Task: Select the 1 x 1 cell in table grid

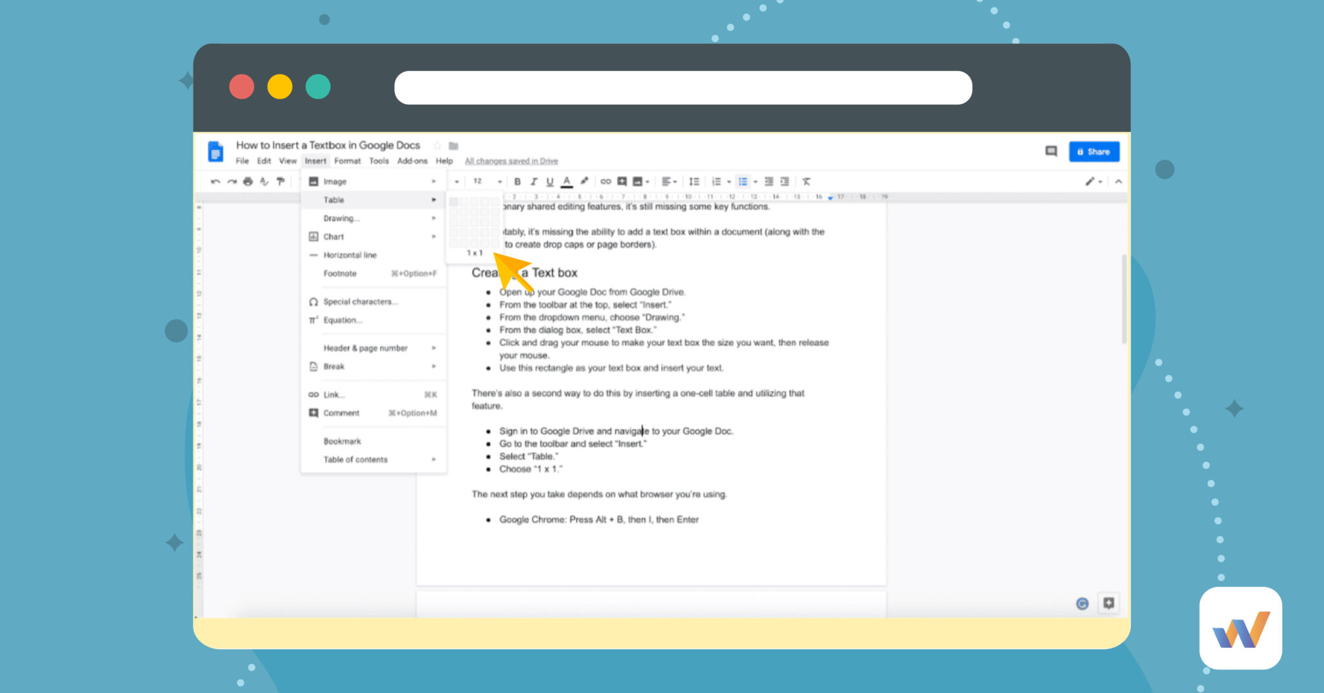Action: point(454,202)
